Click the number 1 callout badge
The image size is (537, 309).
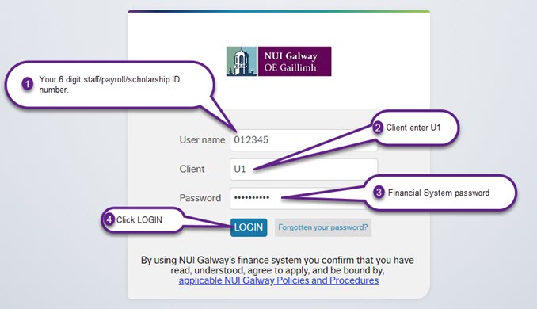(28, 84)
